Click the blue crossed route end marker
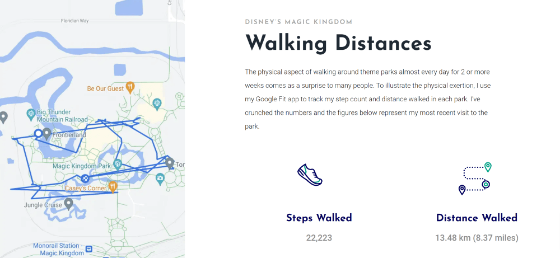This screenshot has height=258, width=560. 85,178
